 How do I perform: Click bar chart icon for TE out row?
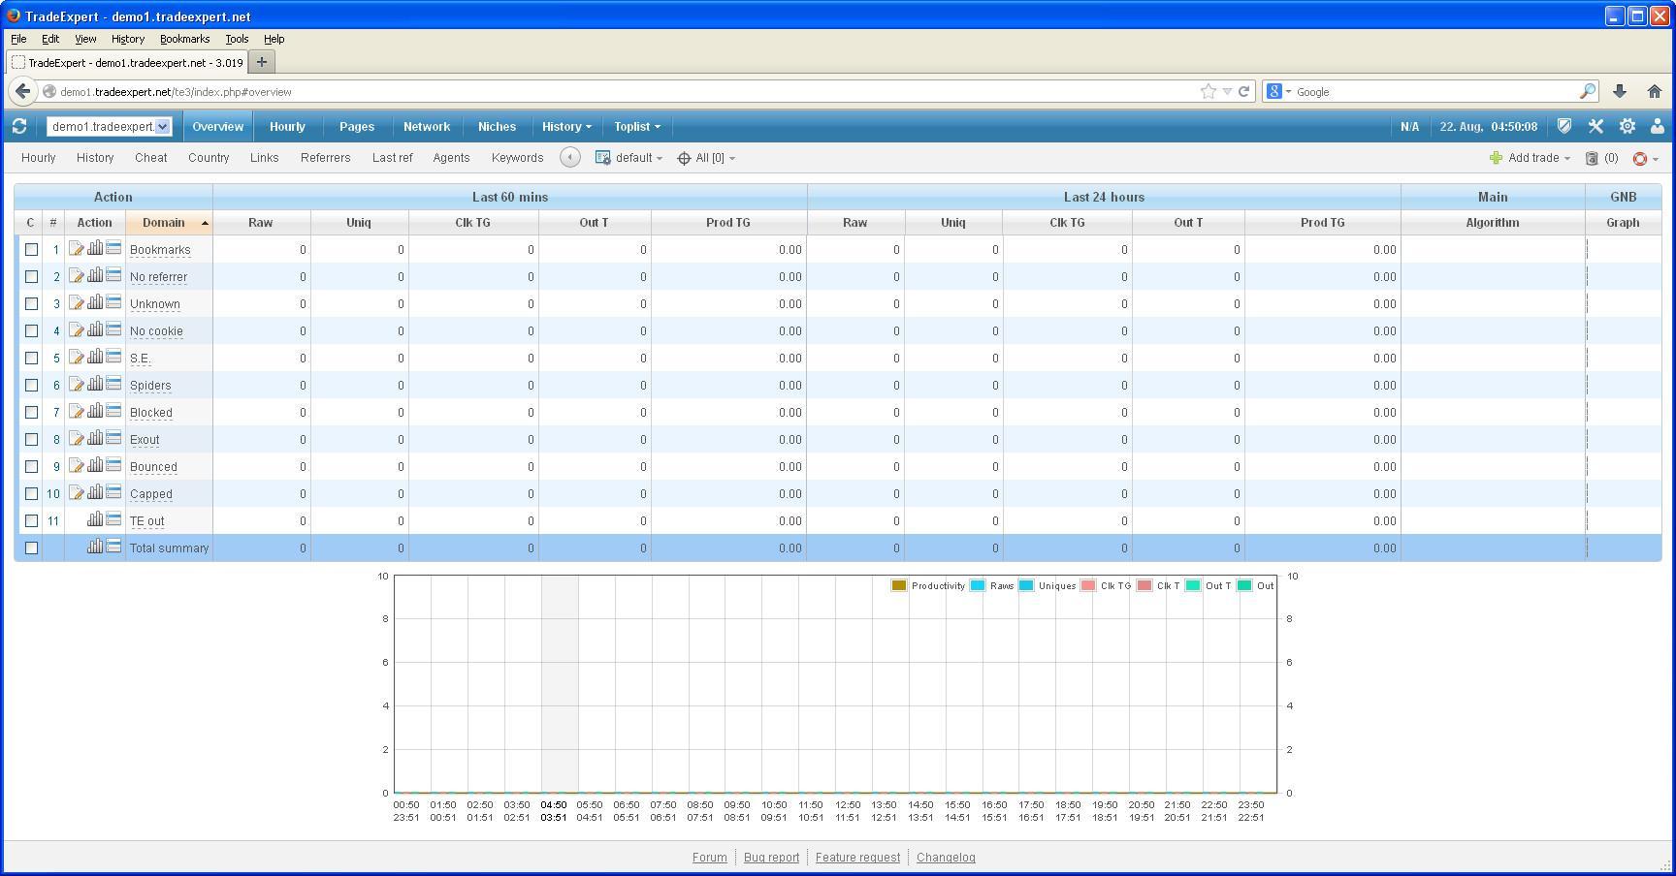[x=95, y=520]
